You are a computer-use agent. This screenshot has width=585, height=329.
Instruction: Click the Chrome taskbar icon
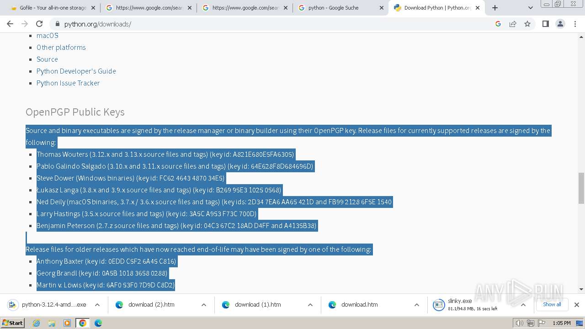83,323
